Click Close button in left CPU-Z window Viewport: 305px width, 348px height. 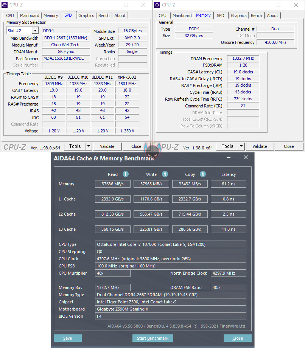[136, 146]
